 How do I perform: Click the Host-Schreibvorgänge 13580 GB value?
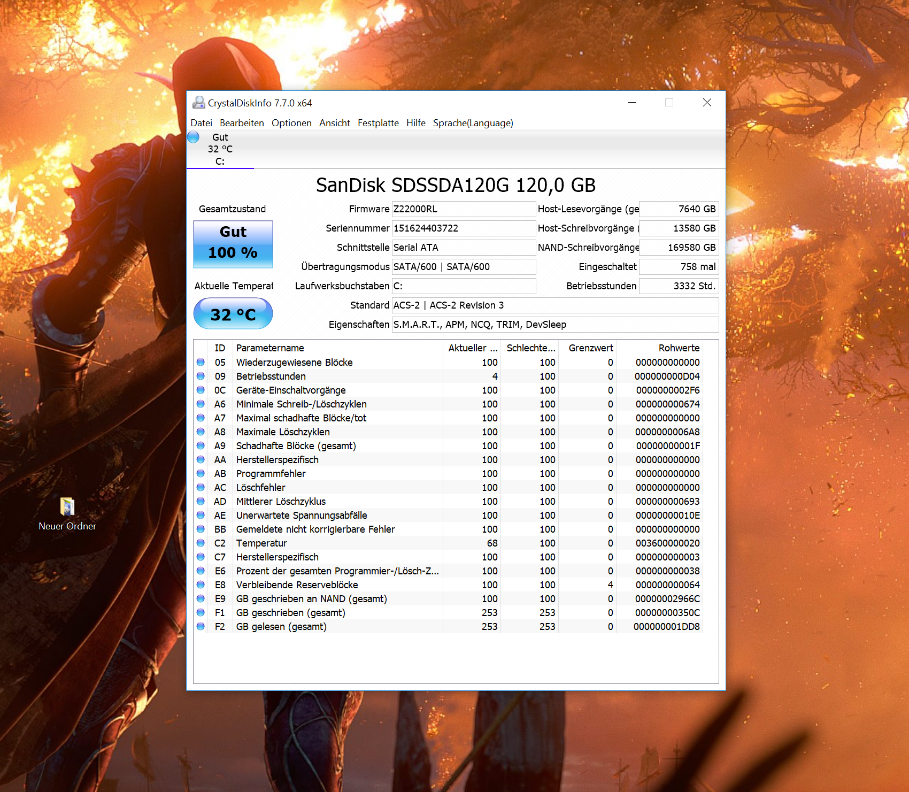click(x=679, y=228)
